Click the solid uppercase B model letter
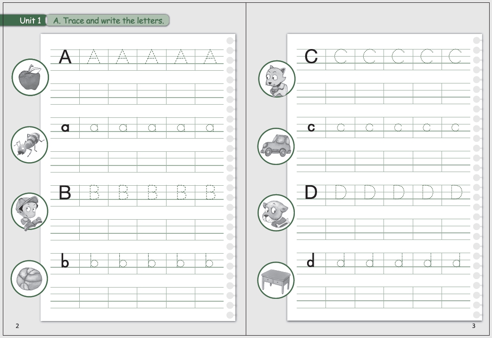492x338 pixels. (x=65, y=193)
